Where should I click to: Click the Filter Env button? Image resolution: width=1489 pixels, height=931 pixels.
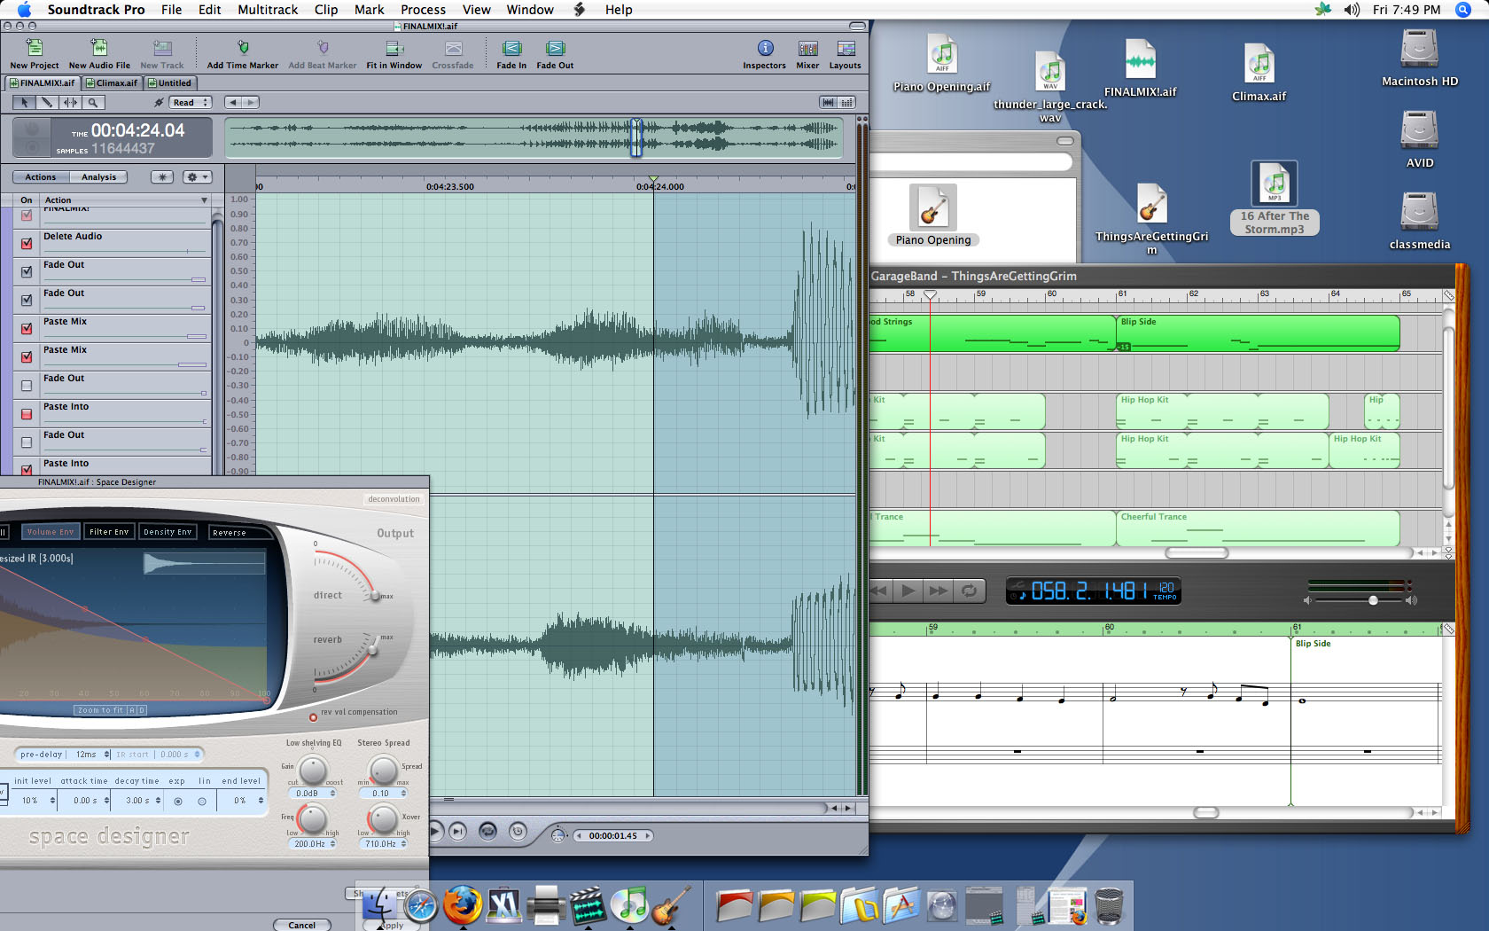(109, 532)
